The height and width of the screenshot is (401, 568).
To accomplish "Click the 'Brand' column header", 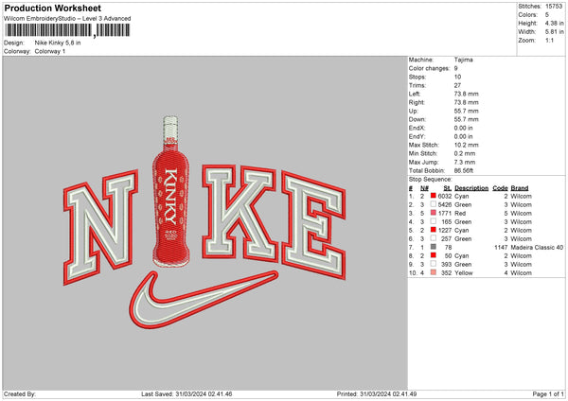I will [x=520, y=188].
